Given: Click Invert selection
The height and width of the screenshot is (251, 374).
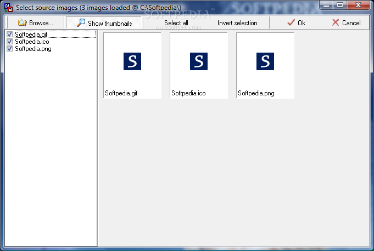Looking at the screenshot, I should click(x=237, y=23).
